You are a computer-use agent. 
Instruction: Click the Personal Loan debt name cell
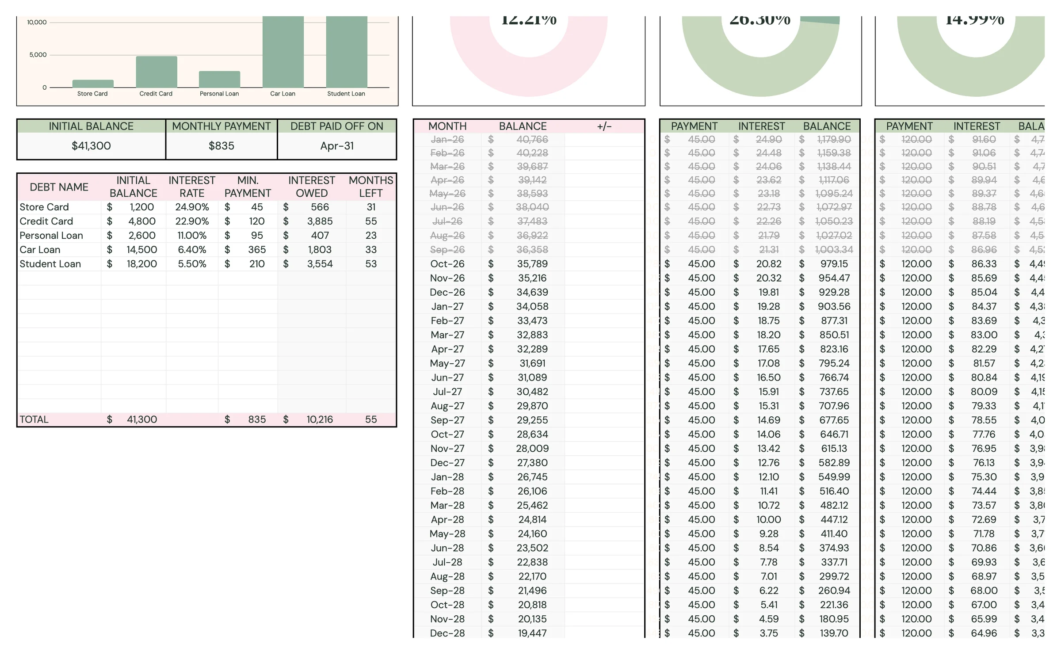click(59, 235)
